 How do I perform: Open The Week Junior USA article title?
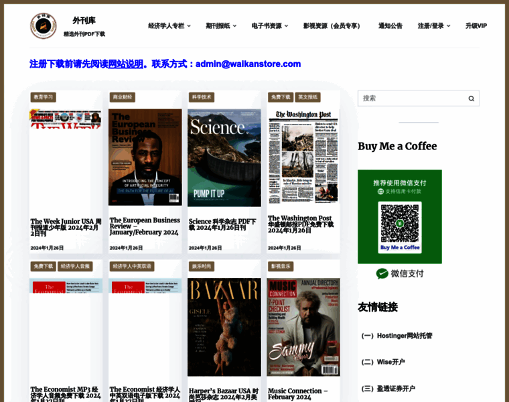(x=66, y=227)
